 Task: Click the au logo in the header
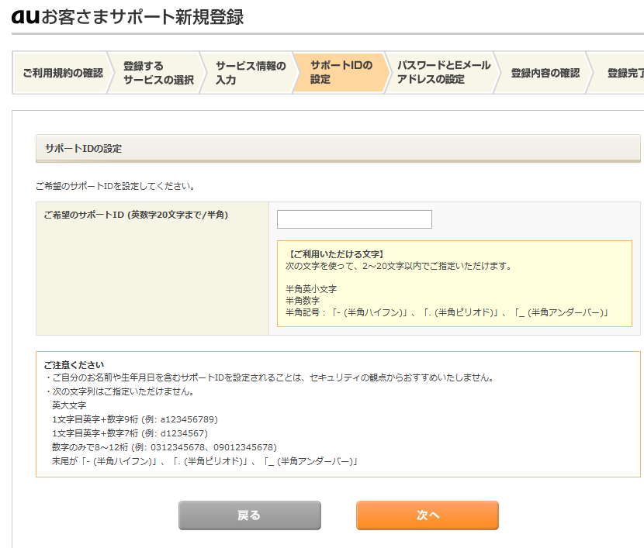(x=26, y=16)
